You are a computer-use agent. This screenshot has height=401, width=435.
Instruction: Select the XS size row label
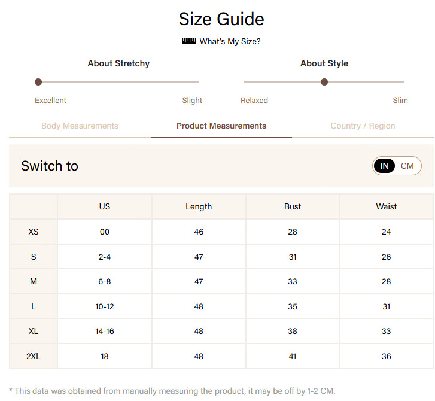(34, 232)
